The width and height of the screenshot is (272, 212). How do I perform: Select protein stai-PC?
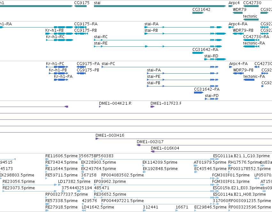(x=160, y=67)
